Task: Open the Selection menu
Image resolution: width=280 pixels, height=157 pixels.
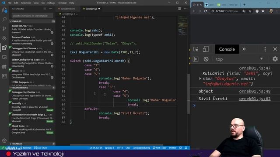Action: point(26,3)
